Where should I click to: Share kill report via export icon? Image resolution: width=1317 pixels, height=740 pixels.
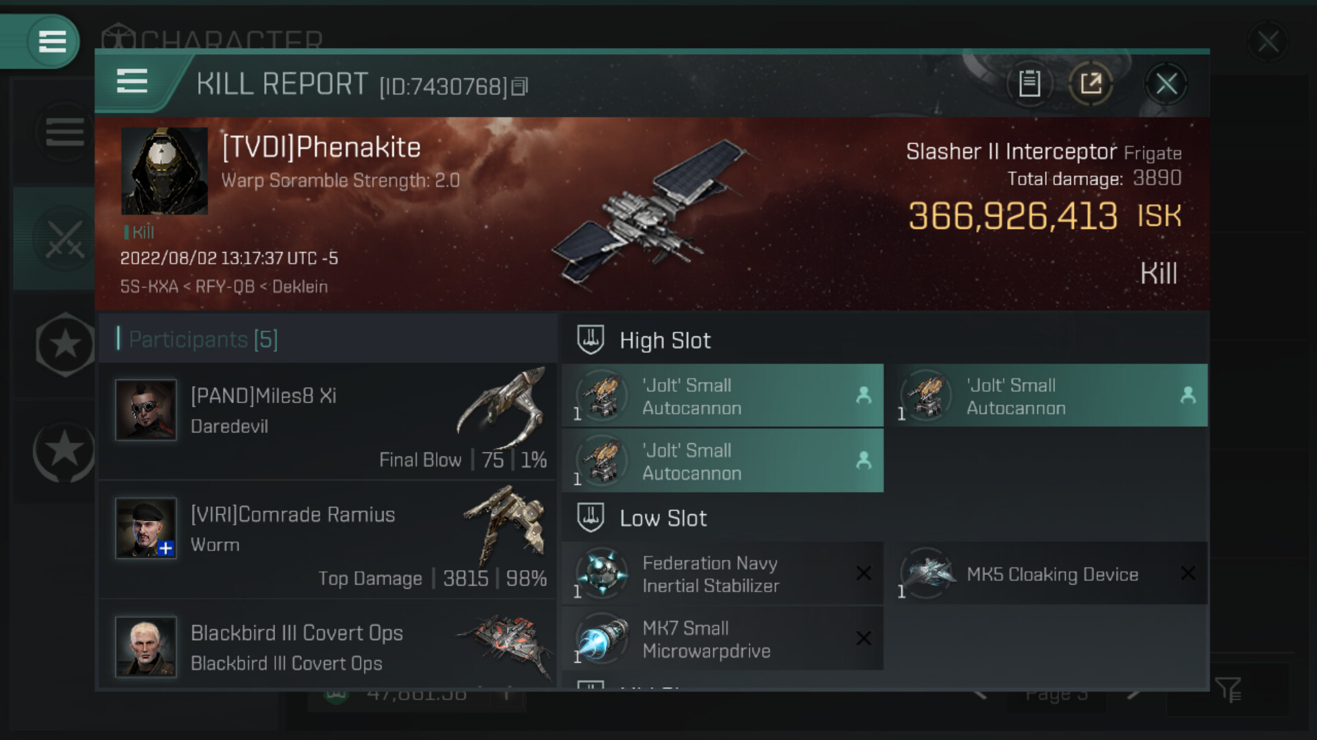[1091, 84]
